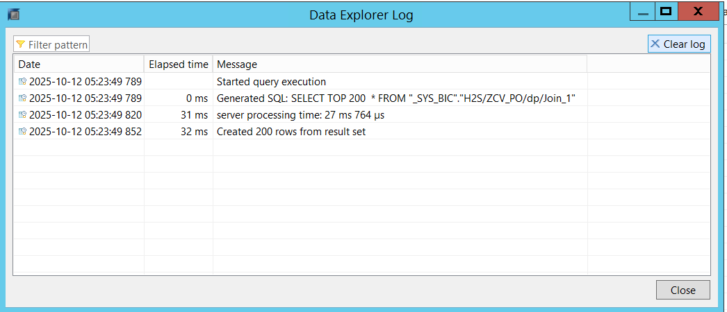Image resolution: width=727 pixels, height=312 pixels.
Task: Click the Message column header
Action: 400,64
